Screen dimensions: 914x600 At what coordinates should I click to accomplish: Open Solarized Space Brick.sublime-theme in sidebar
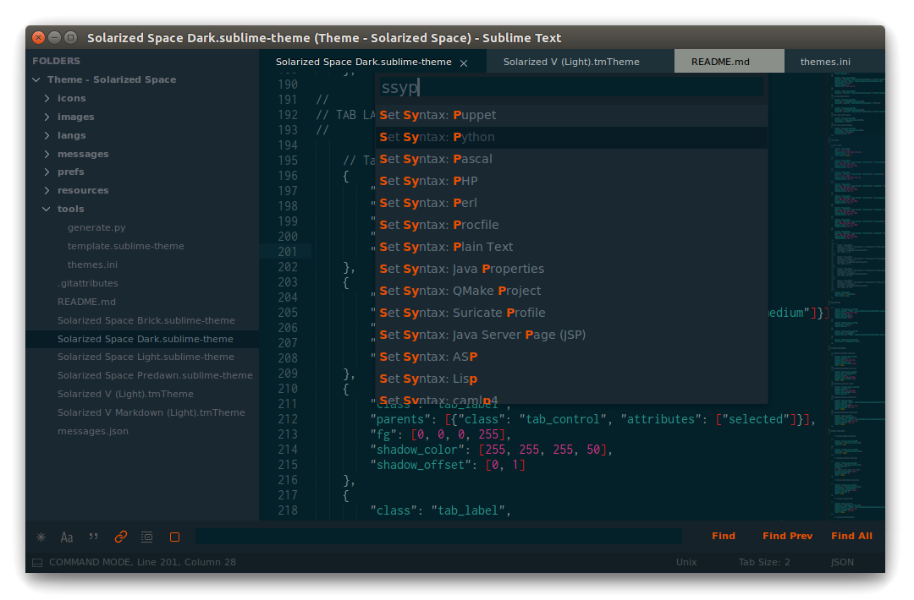tap(146, 320)
